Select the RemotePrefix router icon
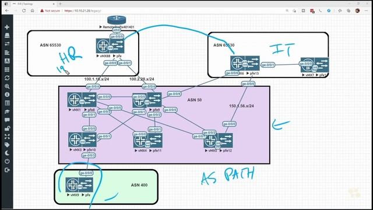The height and width of the screenshot is (210, 373). [117, 20]
